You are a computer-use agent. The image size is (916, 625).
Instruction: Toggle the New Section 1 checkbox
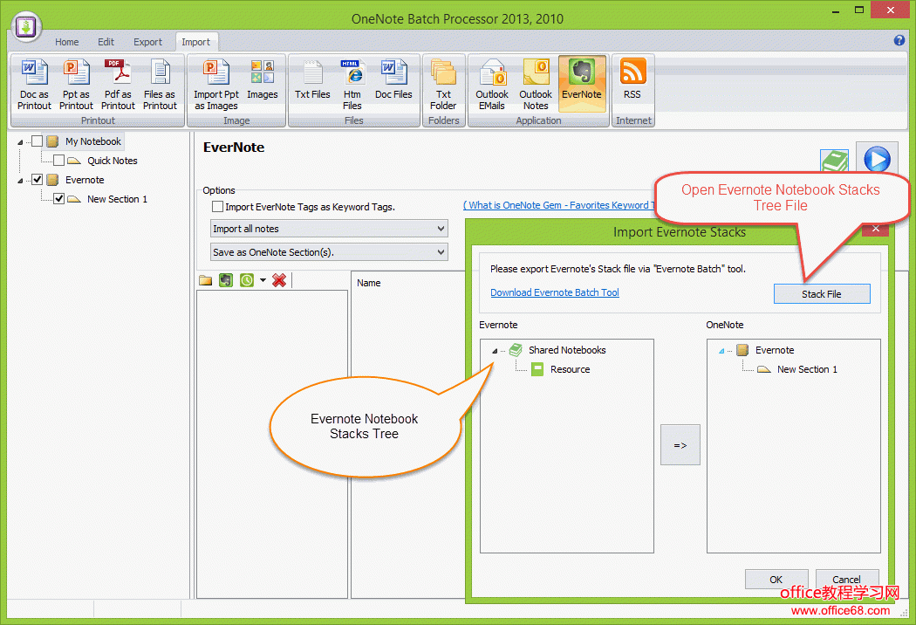(58, 198)
